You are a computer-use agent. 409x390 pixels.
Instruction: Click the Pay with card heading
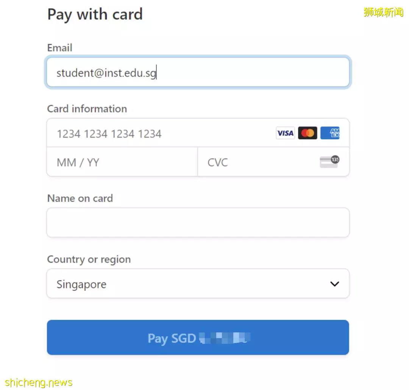coord(95,14)
